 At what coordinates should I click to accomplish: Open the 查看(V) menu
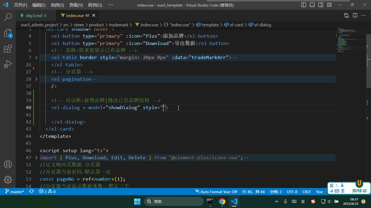pos(76,5)
